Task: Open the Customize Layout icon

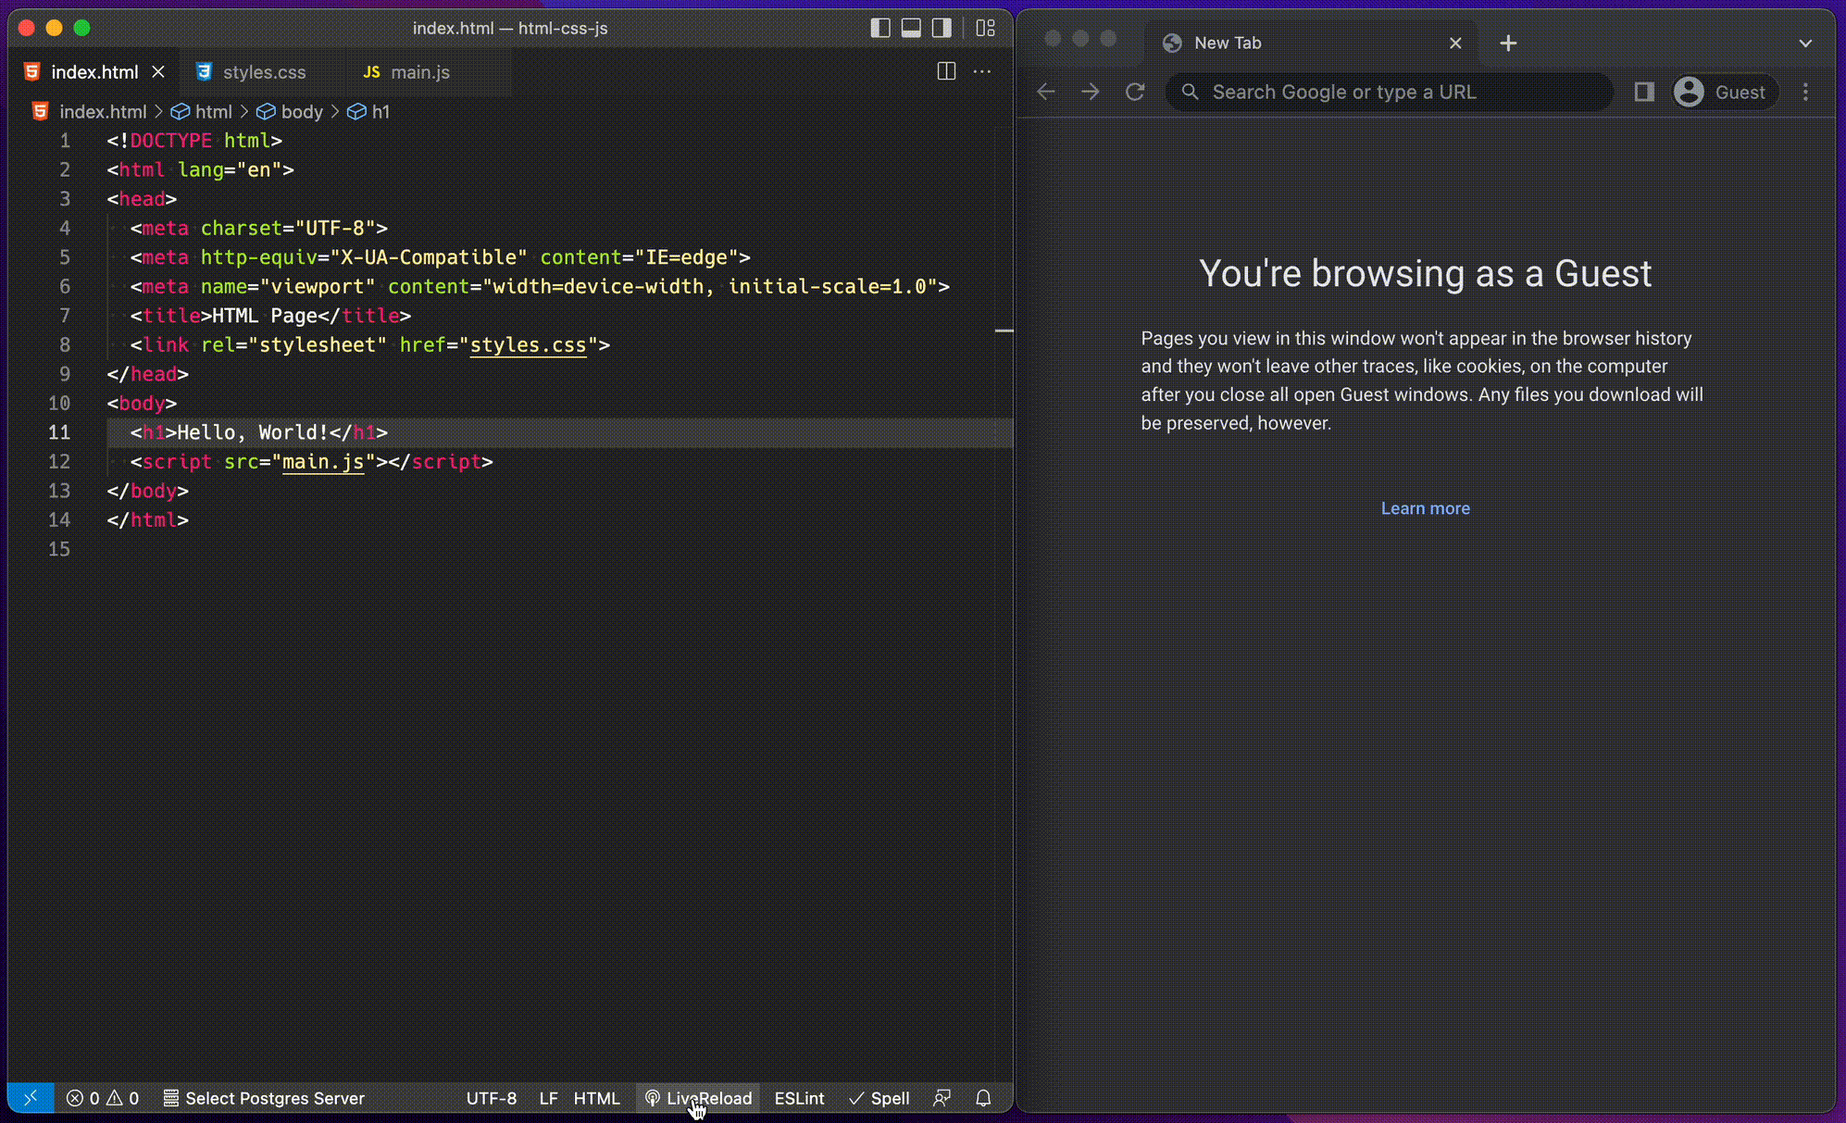Action: [985, 28]
